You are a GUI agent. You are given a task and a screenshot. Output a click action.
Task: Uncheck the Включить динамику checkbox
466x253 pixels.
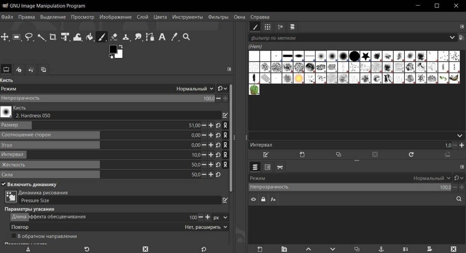pos(3,184)
